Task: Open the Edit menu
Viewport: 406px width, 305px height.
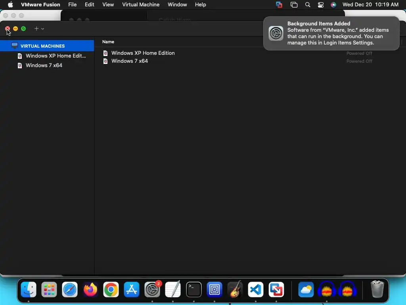Action: coord(89,4)
